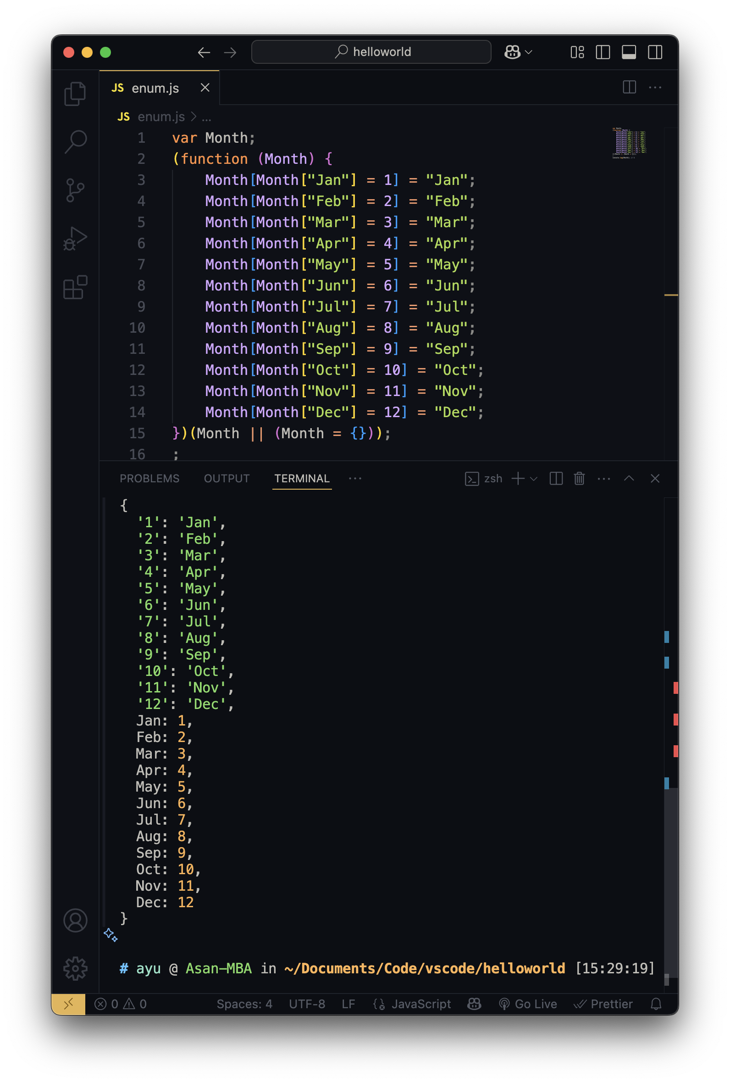730x1083 pixels.
Task: Close the enum.js tab
Action: pos(205,88)
